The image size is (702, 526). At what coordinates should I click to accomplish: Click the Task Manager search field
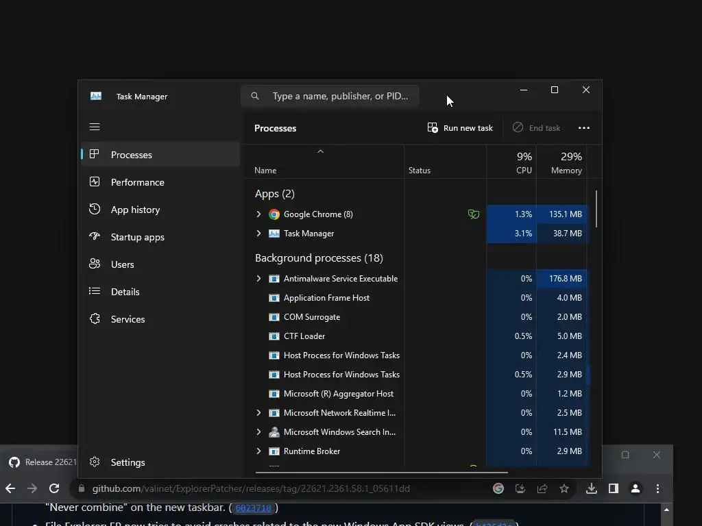(330, 96)
